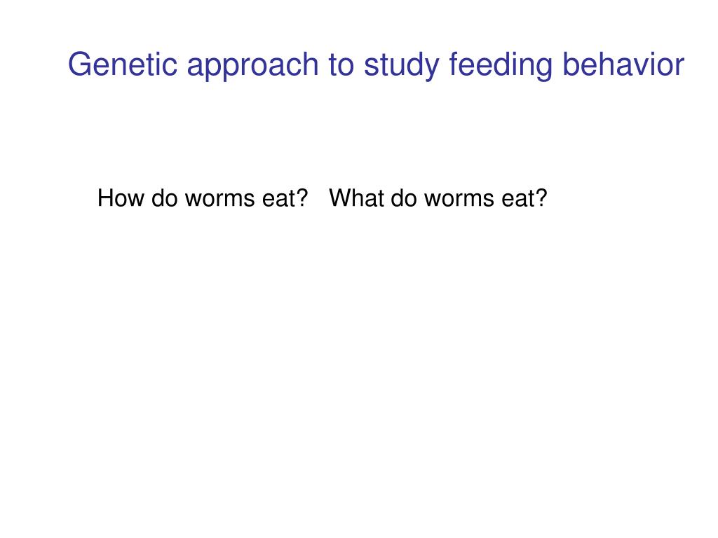
Task: Click the question mark after the first "eat"
Action: [303, 198]
